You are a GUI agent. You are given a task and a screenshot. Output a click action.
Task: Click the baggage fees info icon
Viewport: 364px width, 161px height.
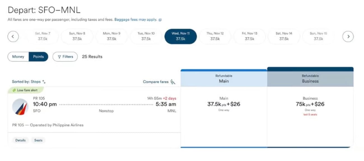click(x=160, y=20)
